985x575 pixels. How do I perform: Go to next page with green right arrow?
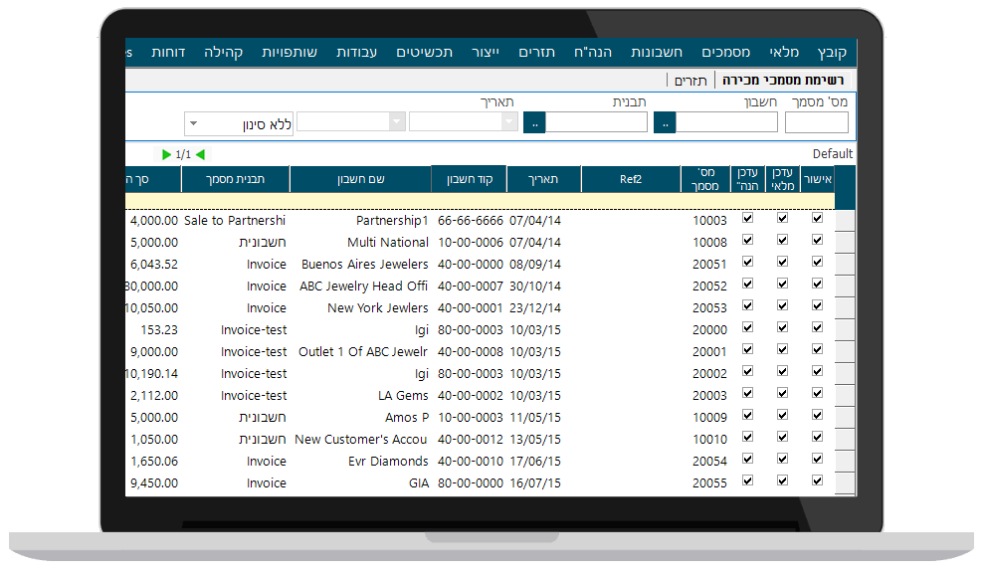(x=166, y=154)
